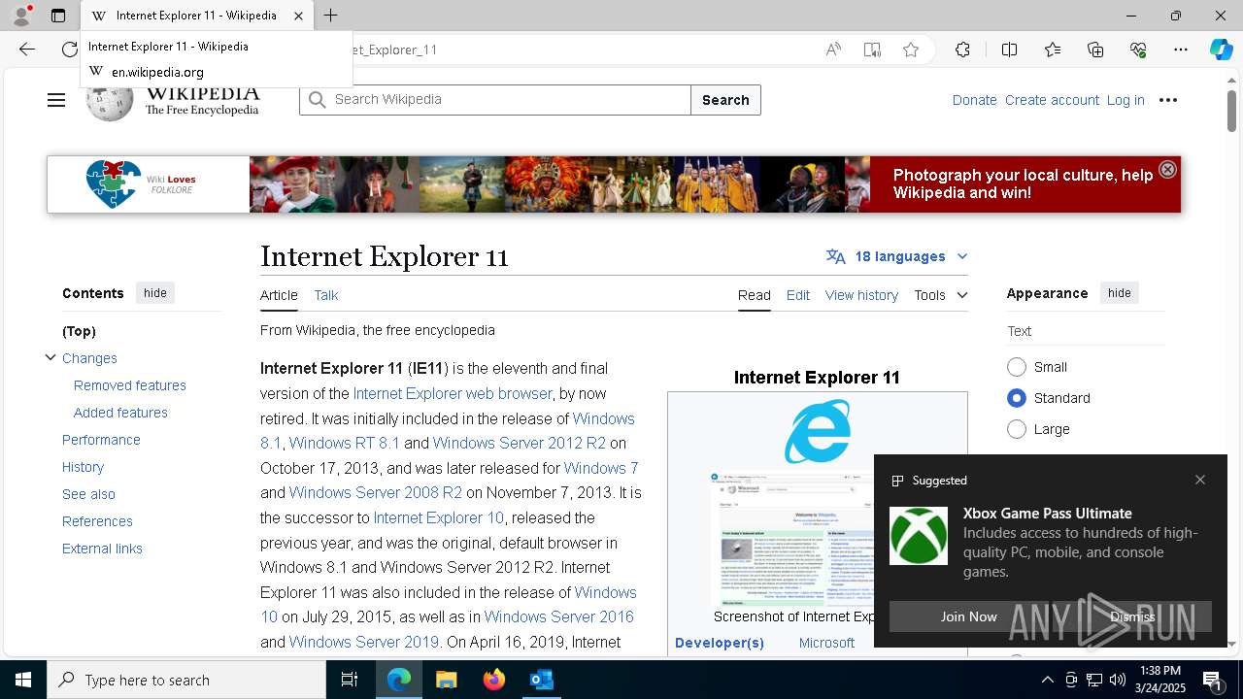Open volume control in system tray
Viewport: 1243px width, 699px height.
click(x=1118, y=680)
